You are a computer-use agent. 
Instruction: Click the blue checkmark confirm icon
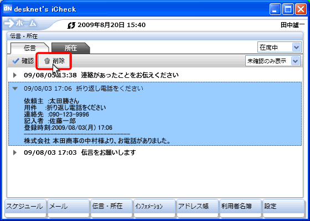click(x=15, y=61)
